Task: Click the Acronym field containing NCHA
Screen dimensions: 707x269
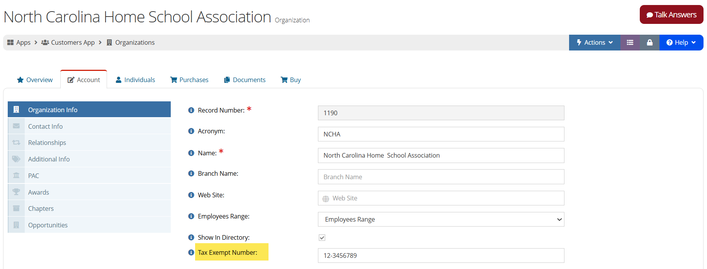Action: [x=441, y=134]
